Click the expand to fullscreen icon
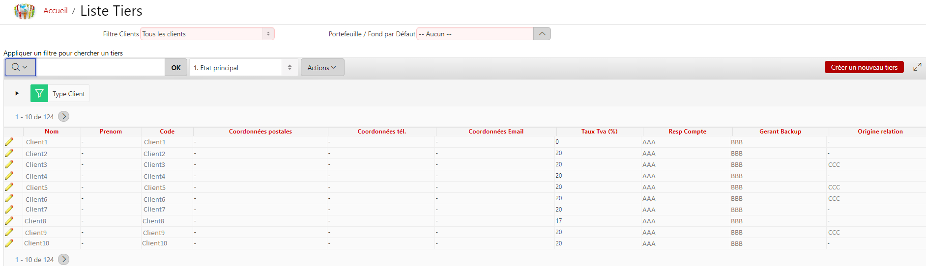This screenshot has height=266, width=926. (x=917, y=67)
